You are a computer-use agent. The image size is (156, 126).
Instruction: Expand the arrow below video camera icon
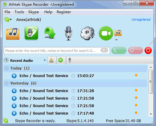click(x=116, y=40)
